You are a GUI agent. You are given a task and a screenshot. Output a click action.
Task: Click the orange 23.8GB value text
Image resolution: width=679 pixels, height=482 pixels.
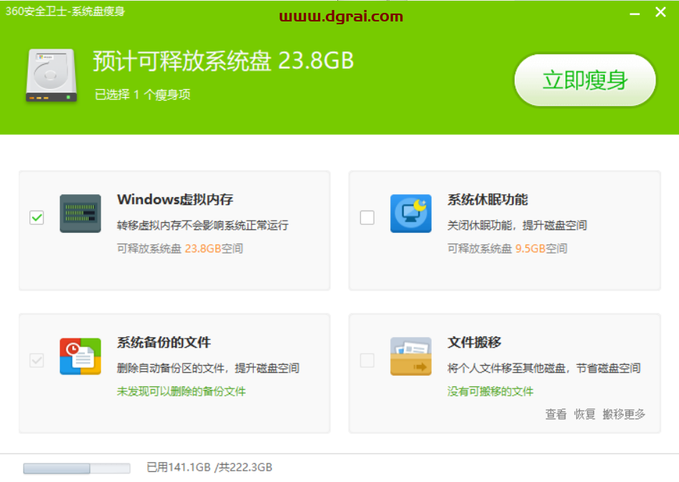[x=203, y=248]
